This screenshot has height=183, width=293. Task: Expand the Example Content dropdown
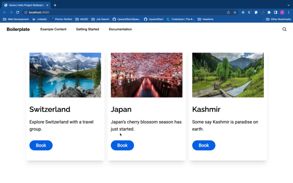[x=55, y=29]
